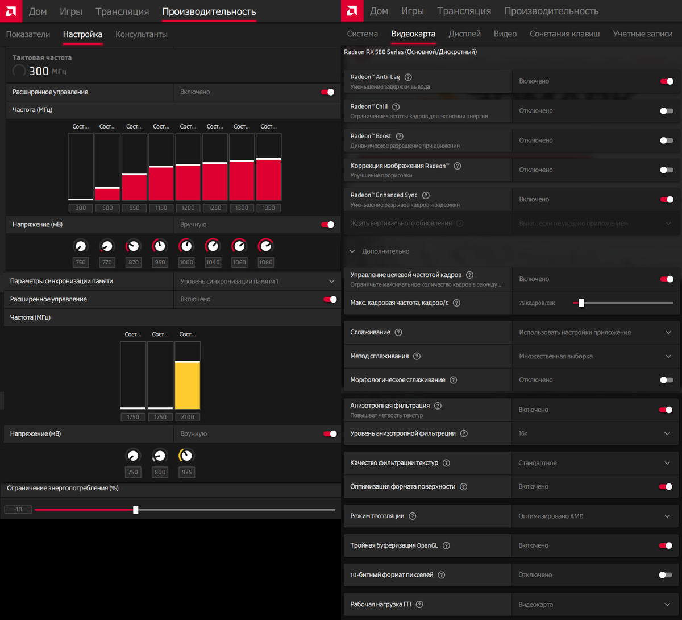Open Сочетания клавиш settings
Image resolution: width=682 pixels, height=620 pixels.
pyautogui.click(x=564, y=34)
